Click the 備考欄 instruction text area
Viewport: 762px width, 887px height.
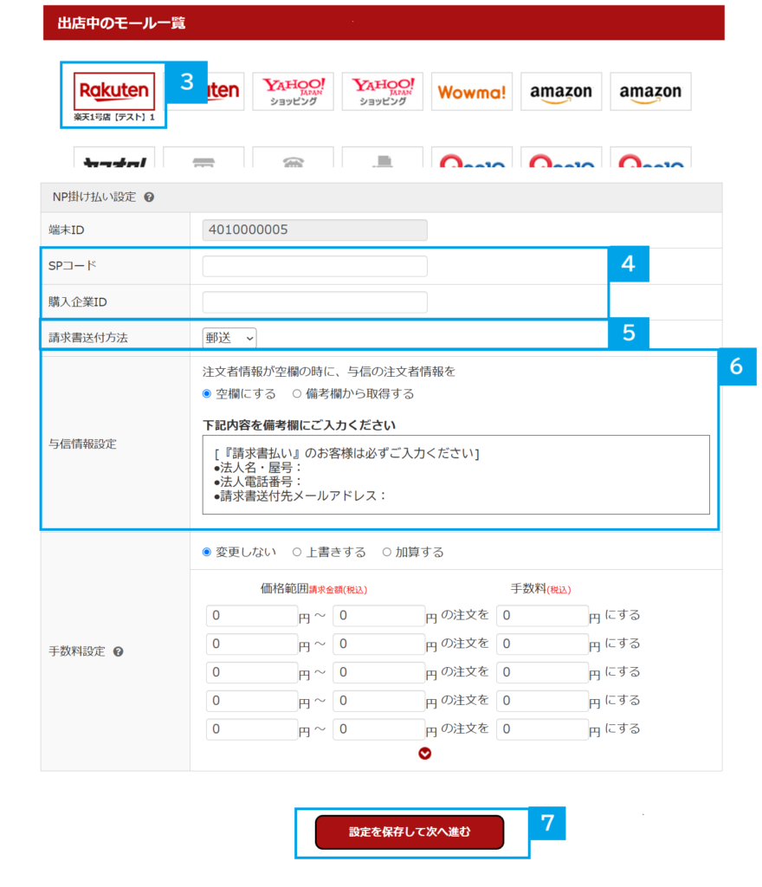455,475
